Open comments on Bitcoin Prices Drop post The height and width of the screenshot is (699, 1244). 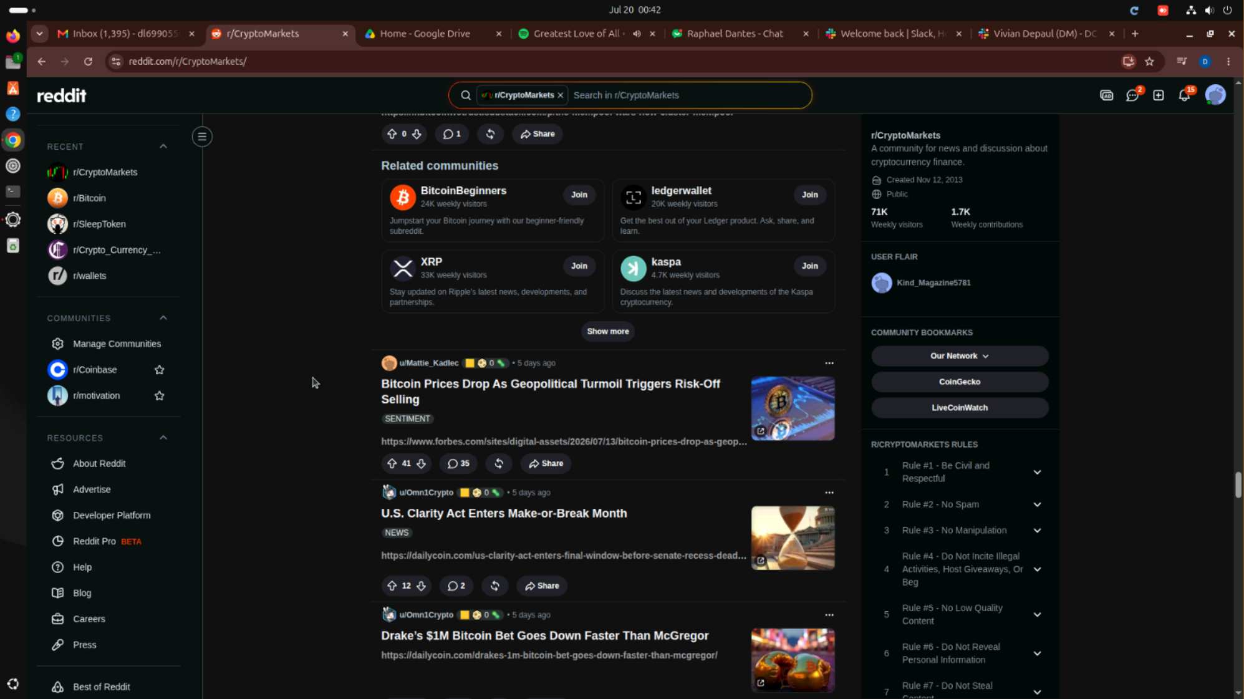coord(458,463)
